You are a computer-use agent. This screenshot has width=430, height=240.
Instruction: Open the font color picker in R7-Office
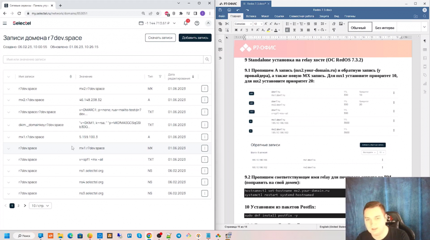(x=275, y=30)
